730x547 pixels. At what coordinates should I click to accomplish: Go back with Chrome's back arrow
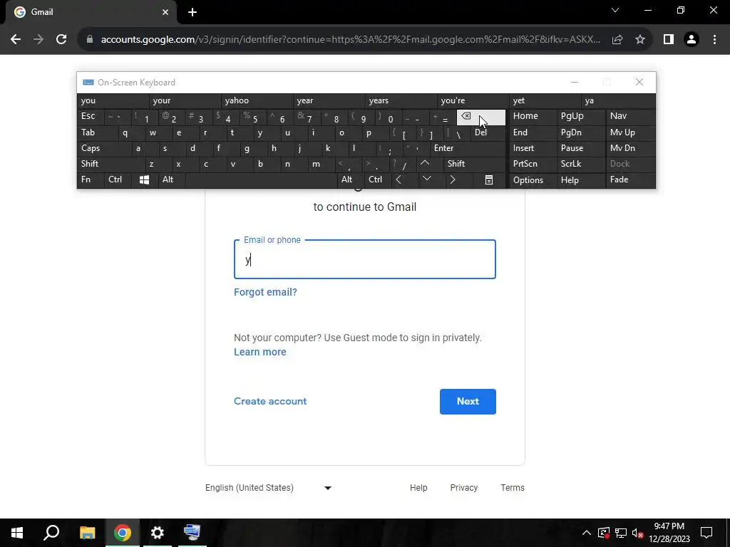tap(16, 40)
